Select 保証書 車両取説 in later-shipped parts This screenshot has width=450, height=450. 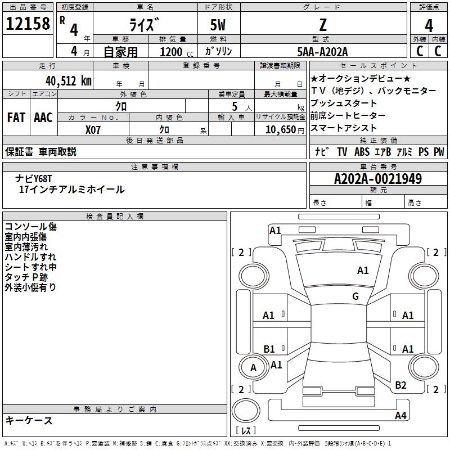[x=40, y=152]
